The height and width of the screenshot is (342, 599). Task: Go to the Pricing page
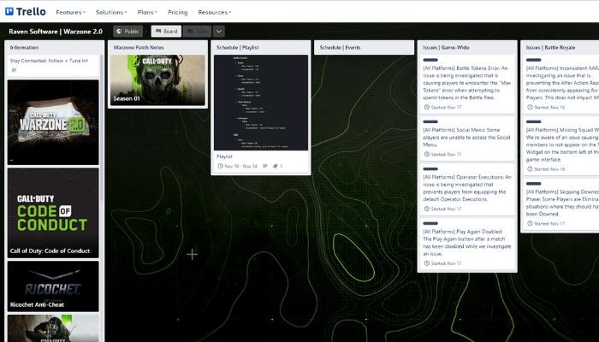point(178,12)
